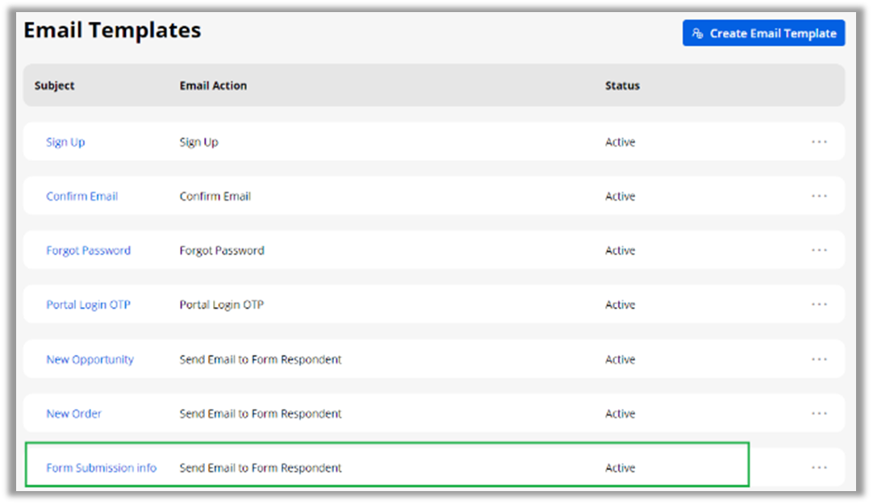The width and height of the screenshot is (873, 504).
Task: Click the Subject column header
Action: 55,85
